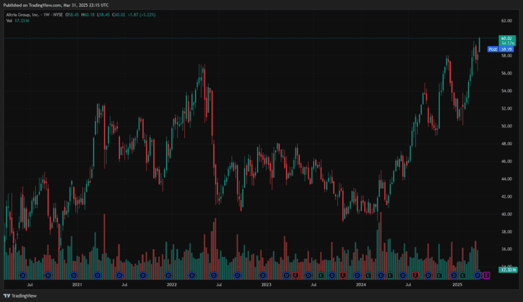Click the Altria Group, Inc. symbol name
This screenshot has width=523, height=302.
(24, 13)
